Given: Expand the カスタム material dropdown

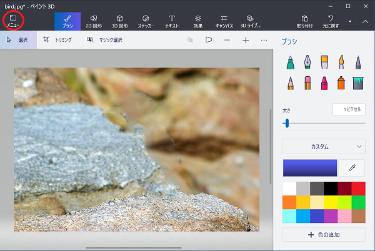Looking at the screenshot, I should 324,147.
